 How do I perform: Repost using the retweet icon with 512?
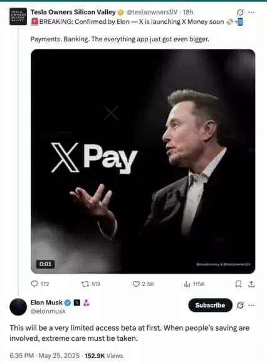(x=85, y=284)
